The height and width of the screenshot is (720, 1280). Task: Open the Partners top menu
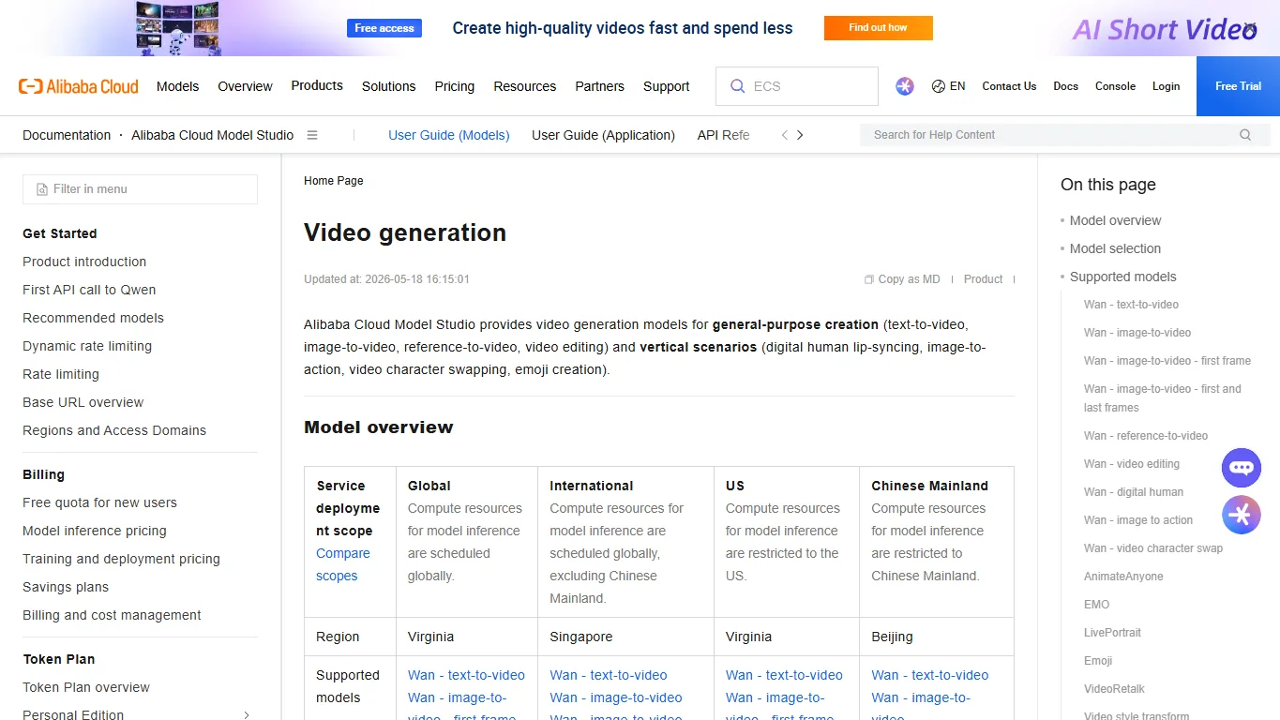coord(599,86)
